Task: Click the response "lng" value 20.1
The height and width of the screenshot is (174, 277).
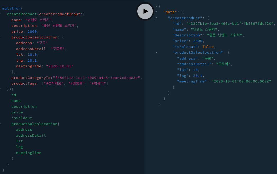Action: [198, 76]
